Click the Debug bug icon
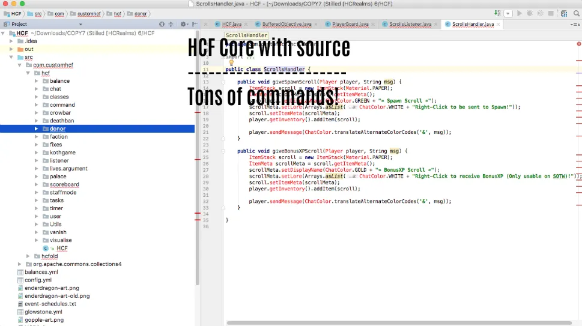Viewport: 582px width, 326px height. click(530, 13)
